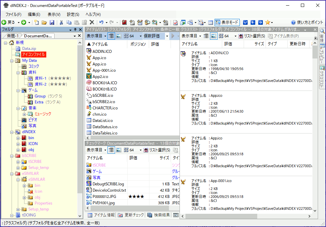Click the green Back arrow icon
The image size is (326, 227).
click(4, 22)
